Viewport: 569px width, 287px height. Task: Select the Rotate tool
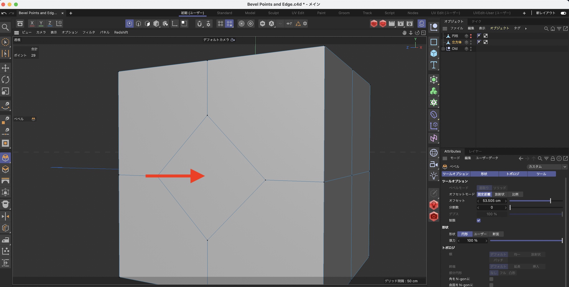5,80
